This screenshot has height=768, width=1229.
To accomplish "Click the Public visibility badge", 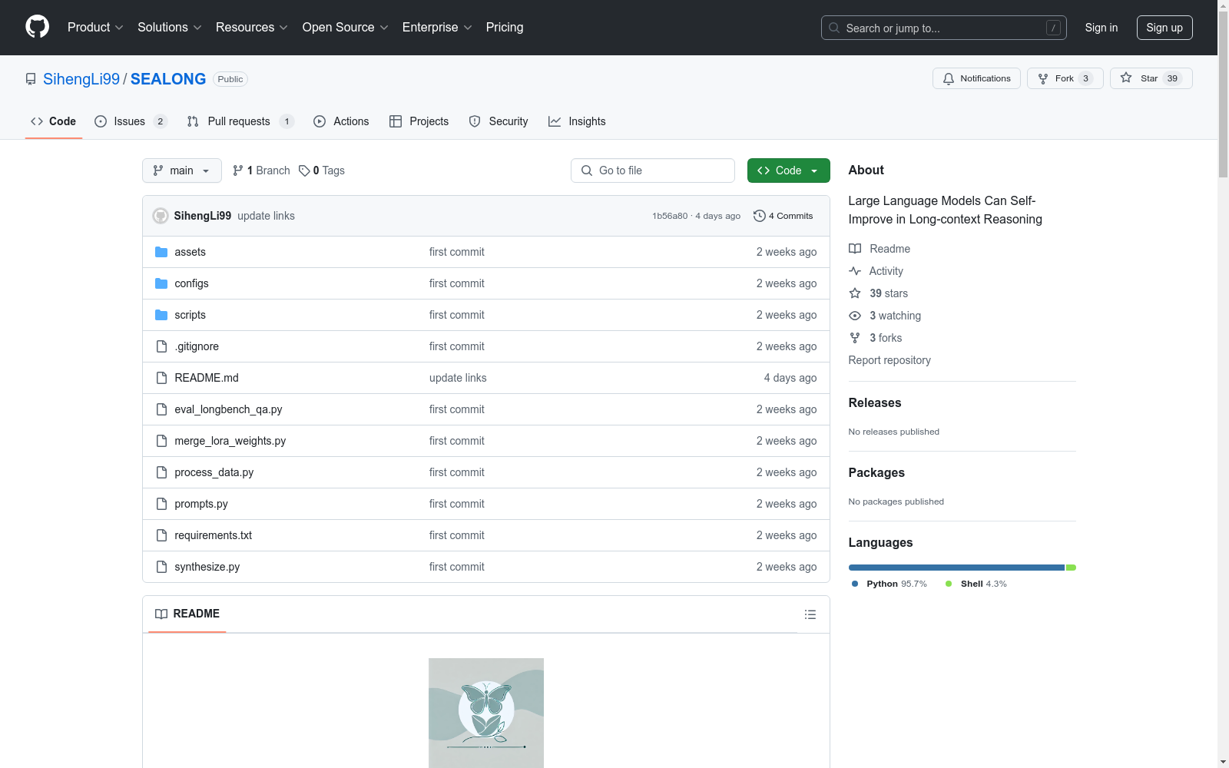I will coord(230,79).
